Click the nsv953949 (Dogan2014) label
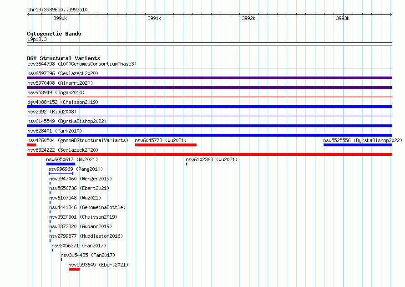 click(x=56, y=92)
